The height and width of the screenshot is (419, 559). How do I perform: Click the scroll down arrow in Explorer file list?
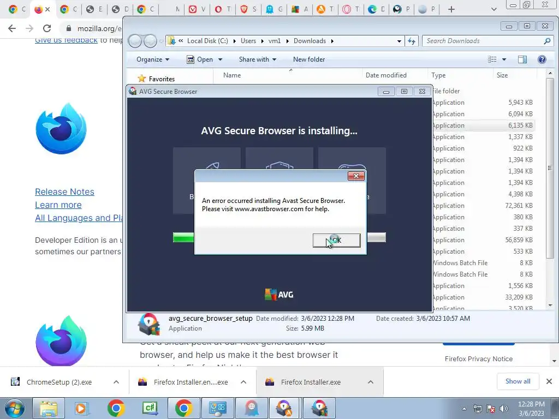(550, 306)
